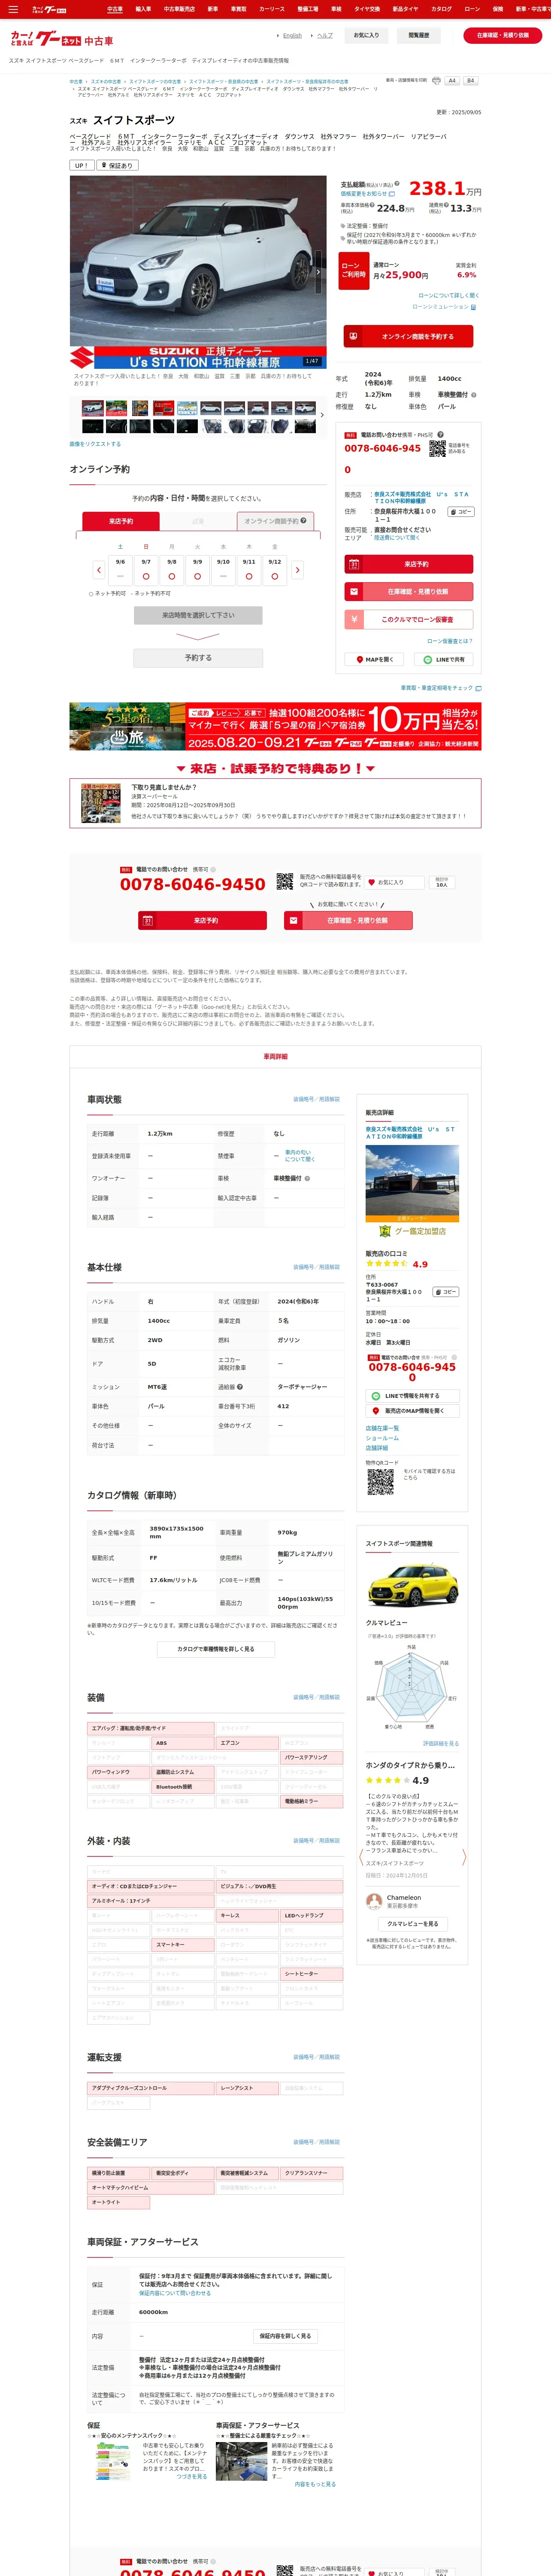Open カタログ in top navigation
Screen dimensions: 551x2576
pos(441,9)
